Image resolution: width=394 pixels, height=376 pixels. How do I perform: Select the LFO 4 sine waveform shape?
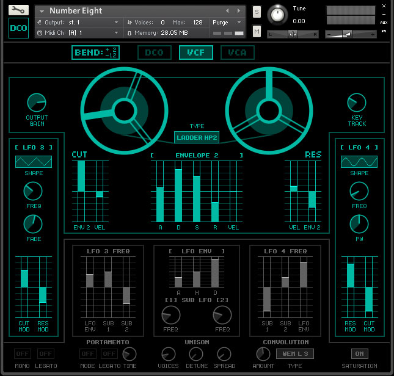click(359, 162)
